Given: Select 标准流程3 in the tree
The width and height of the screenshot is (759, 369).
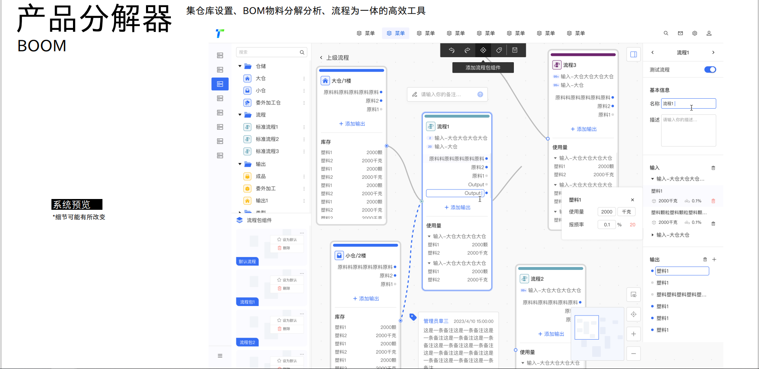Looking at the screenshot, I should click(267, 151).
